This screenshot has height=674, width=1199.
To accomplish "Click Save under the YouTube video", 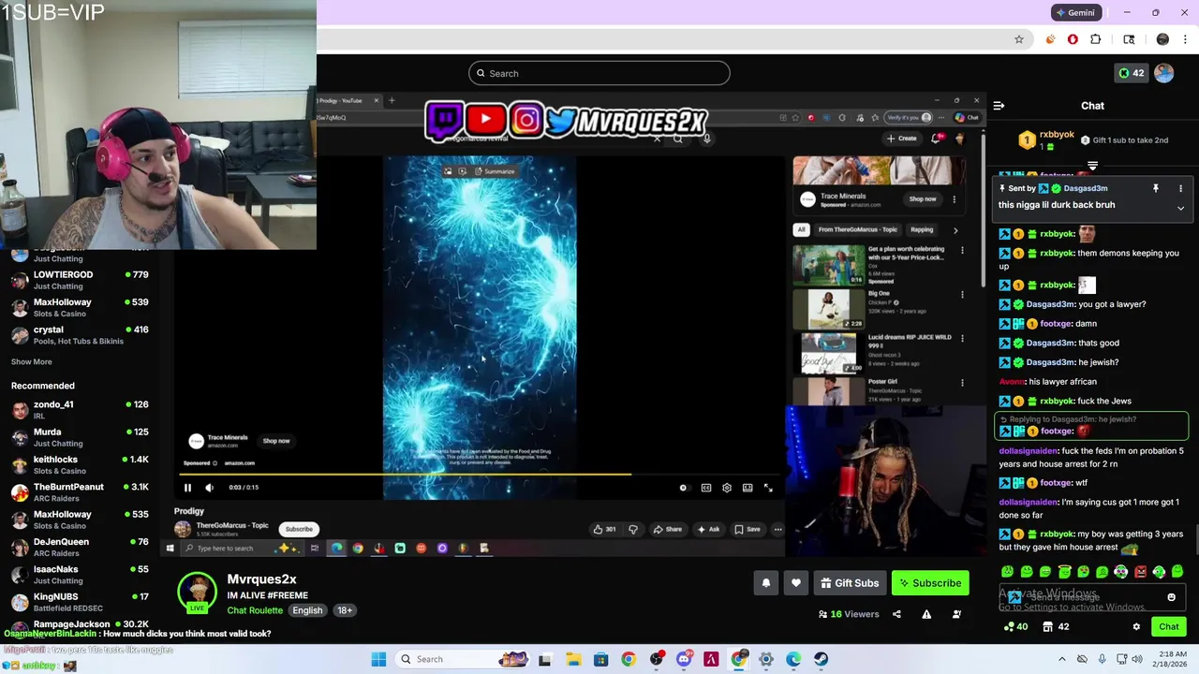I will click(748, 529).
